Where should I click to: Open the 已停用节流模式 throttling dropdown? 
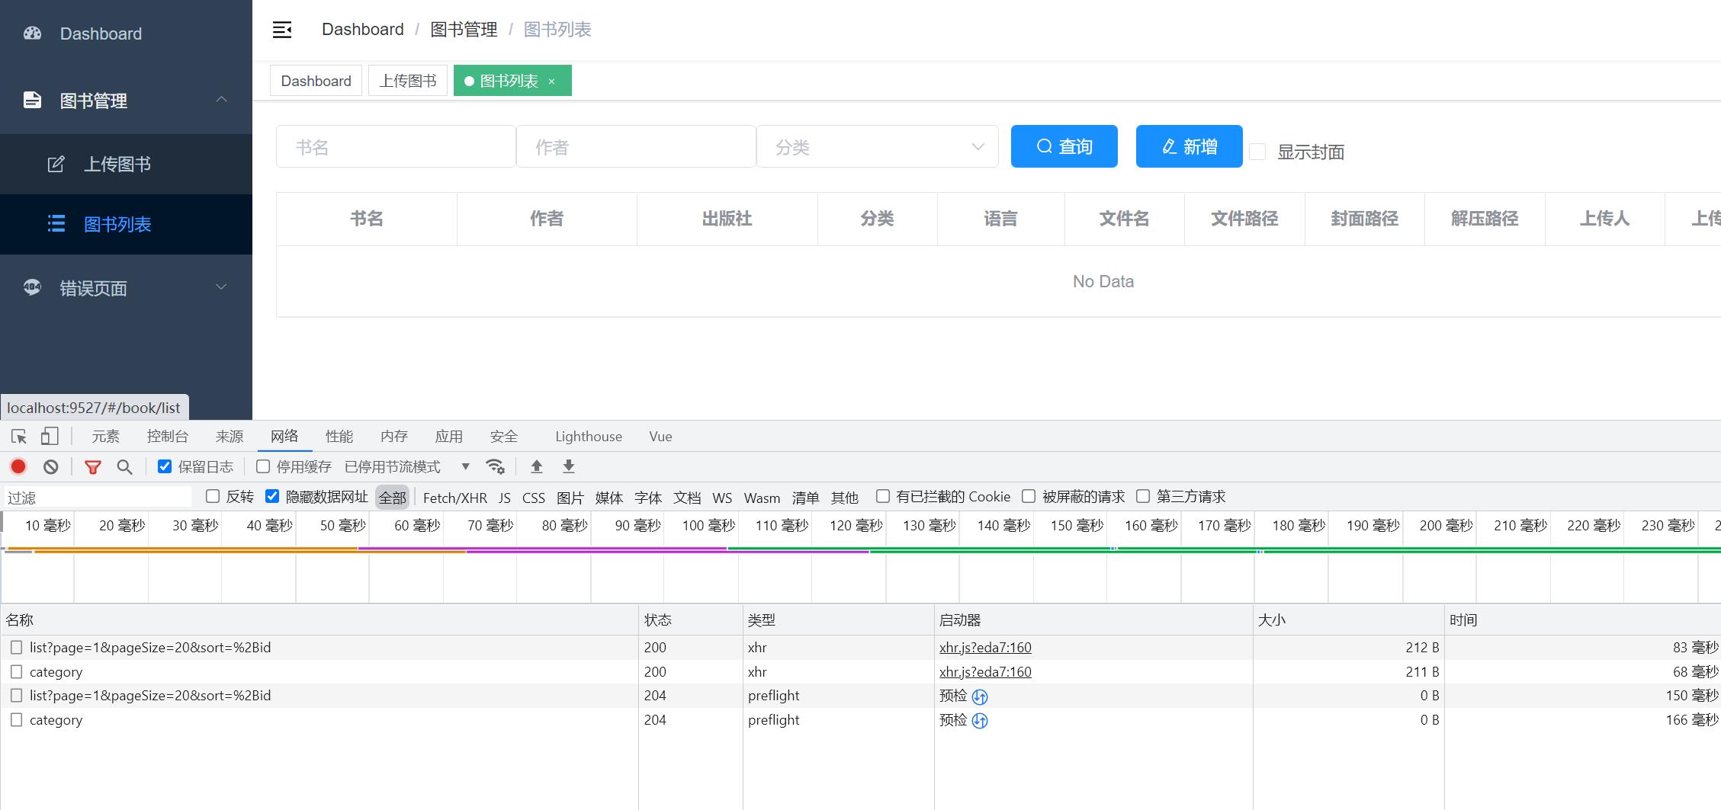point(406,466)
